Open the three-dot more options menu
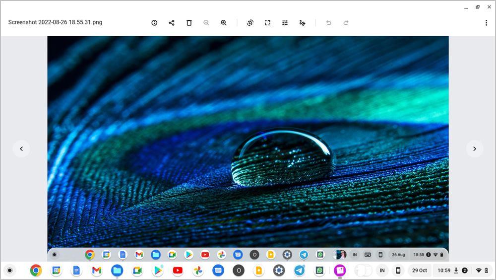496x280 pixels. tap(486, 23)
